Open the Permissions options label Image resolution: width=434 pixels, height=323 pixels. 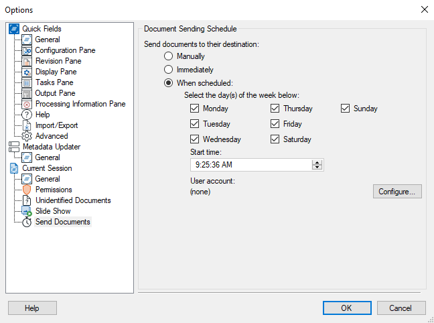point(54,190)
